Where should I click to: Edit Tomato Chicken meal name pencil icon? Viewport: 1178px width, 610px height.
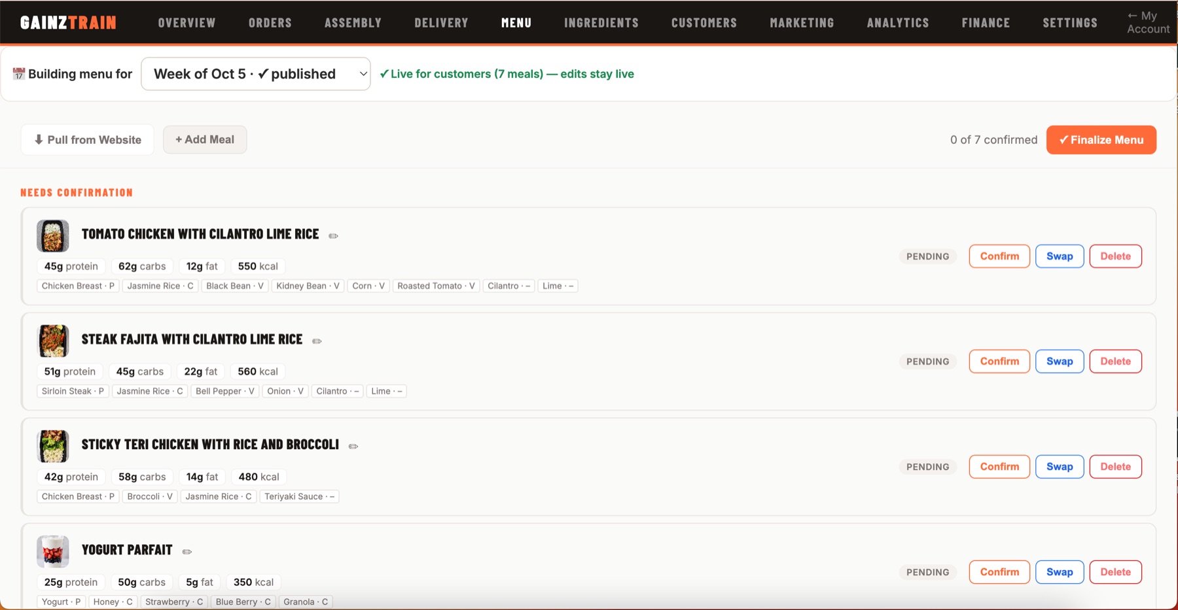(x=334, y=236)
